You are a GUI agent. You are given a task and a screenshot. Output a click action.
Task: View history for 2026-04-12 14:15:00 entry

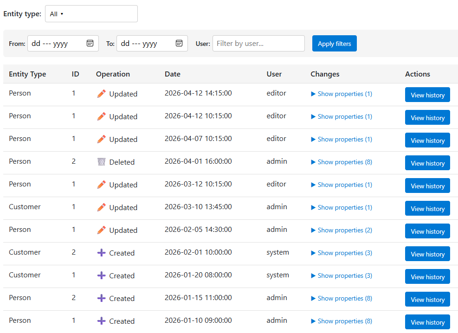click(x=427, y=95)
